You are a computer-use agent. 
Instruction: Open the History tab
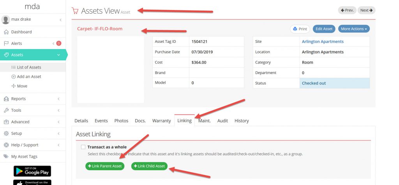click(242, 121)
